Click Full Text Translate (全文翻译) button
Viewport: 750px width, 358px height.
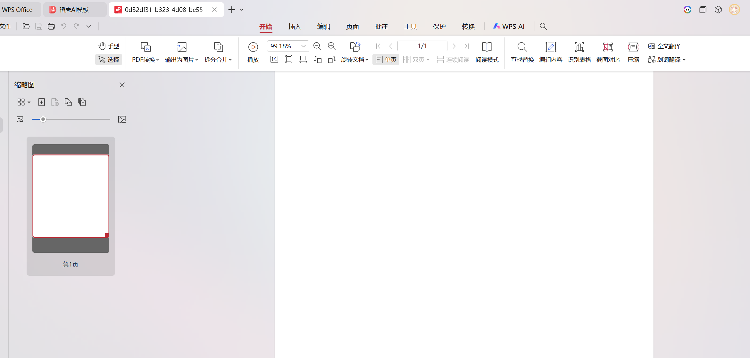[x=664, y=46]
